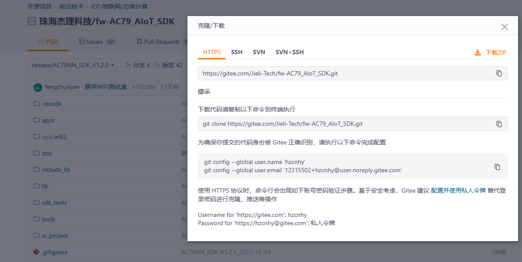Open the doc folder
The height and width of the screenshot is (262, 522).
(x=47, y=153)
